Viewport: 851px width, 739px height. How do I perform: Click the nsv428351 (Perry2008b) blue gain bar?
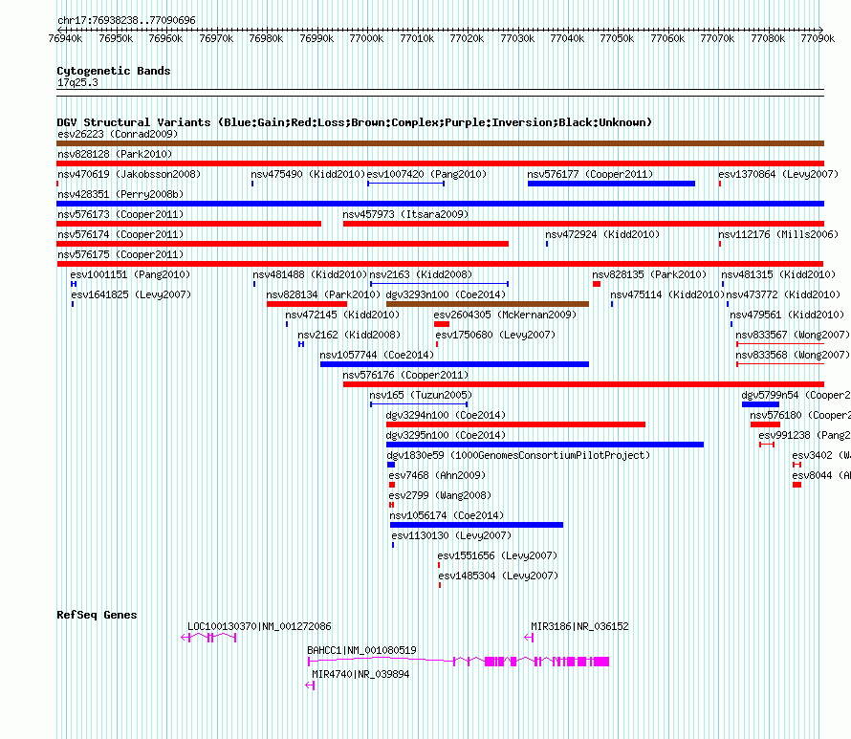(440, 204)
